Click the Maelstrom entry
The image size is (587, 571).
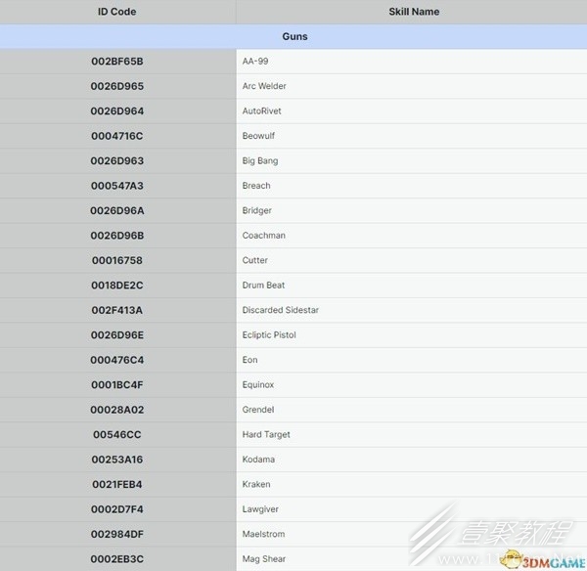(x=263, y=534)
